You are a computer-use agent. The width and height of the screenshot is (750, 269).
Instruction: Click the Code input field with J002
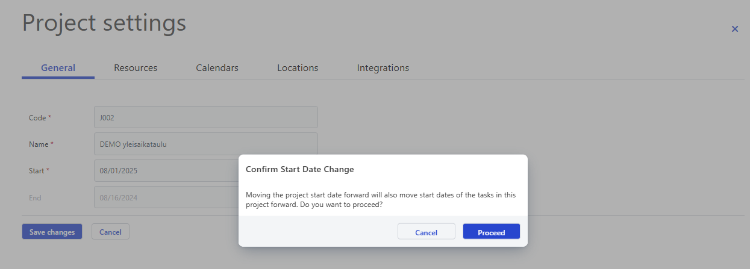point(205,117)
